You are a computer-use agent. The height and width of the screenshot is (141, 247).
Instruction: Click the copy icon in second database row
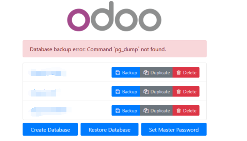(146, 91)
